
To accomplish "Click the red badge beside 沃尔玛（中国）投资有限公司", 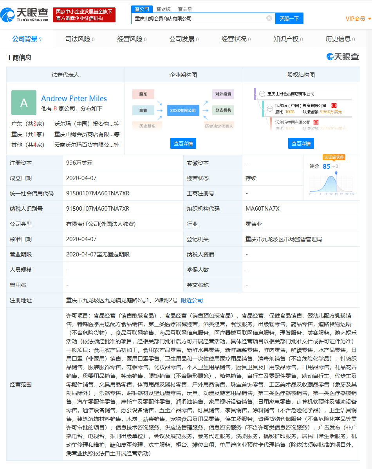I will pyautogui.click(x=334, y=106).
